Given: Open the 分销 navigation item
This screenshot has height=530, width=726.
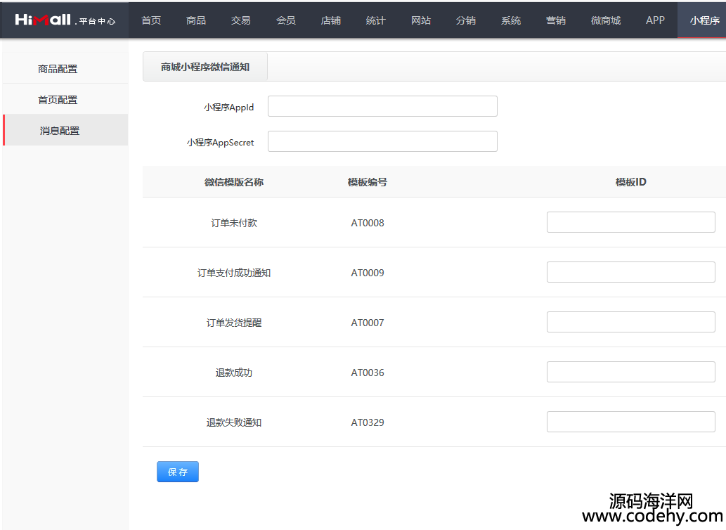Looking at the screenshot, I should [x=466, y=20].
